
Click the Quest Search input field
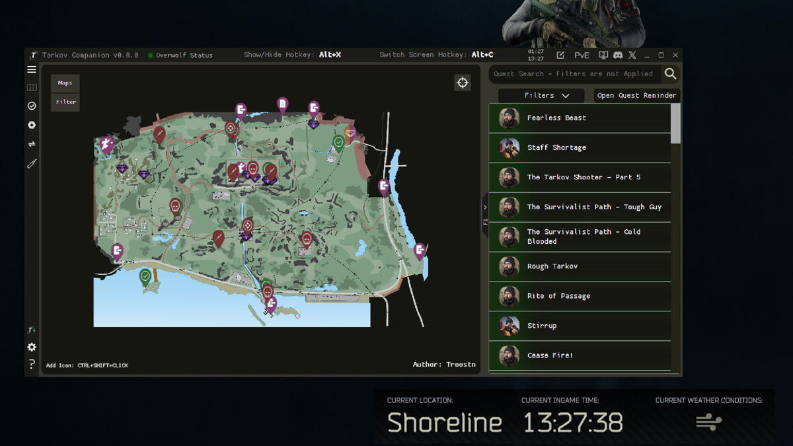pos(574,73)
